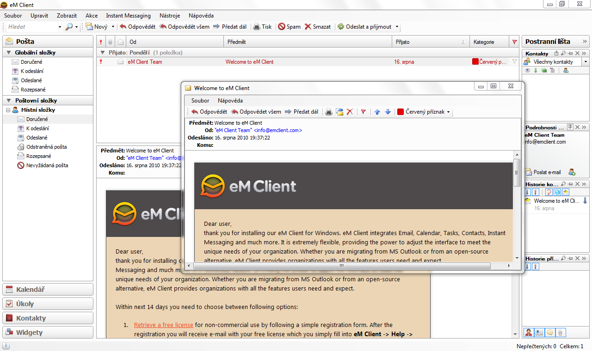This screenshot has height=351, width=592.
Task: Open the Instant Messaging menu
Action: pyautogui.click(x=129, y=16)
